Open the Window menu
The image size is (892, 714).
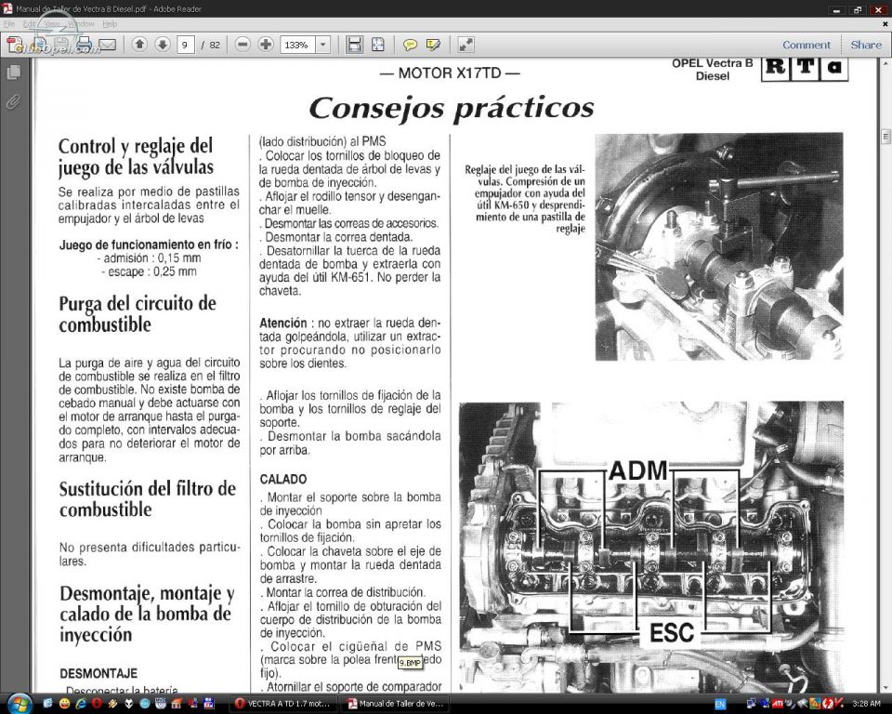[x=81, y=24]
